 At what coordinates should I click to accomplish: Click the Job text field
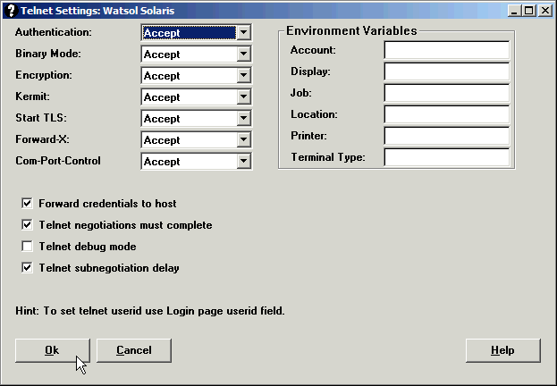[446, 93]
